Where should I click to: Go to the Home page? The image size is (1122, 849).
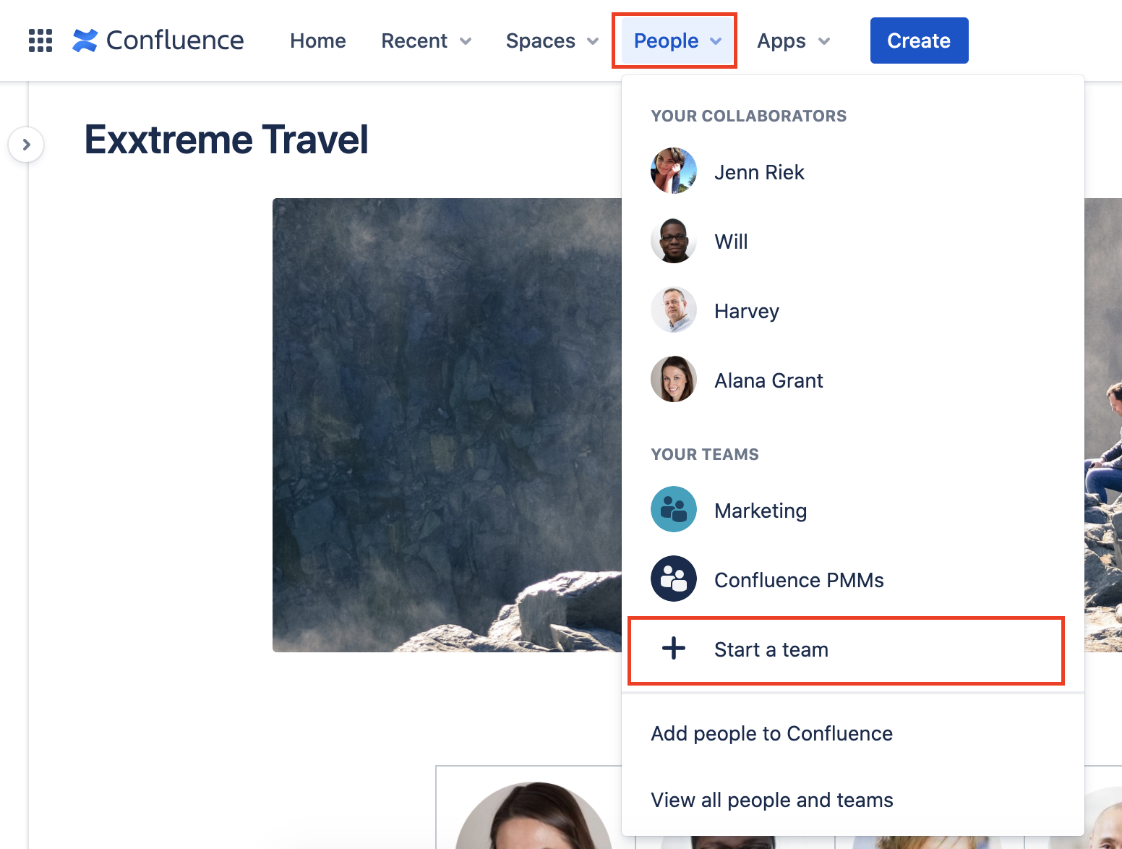click(x=318, y=40)
